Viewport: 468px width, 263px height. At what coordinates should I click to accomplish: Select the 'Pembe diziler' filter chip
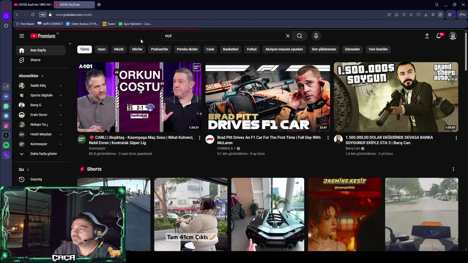pos(187,49)
